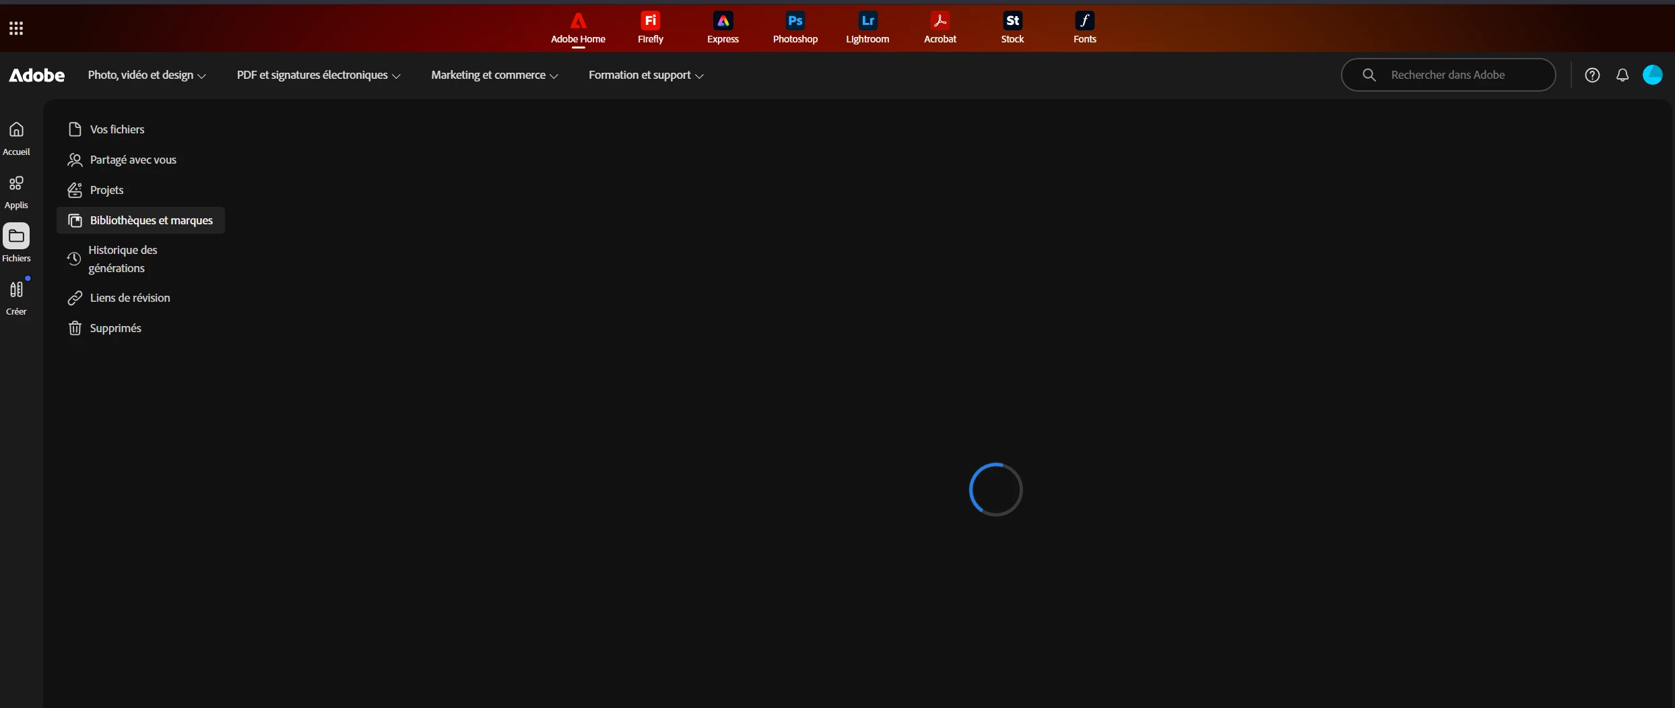
Task: Open Adobe Stock app
Action: click(1012, 28)
